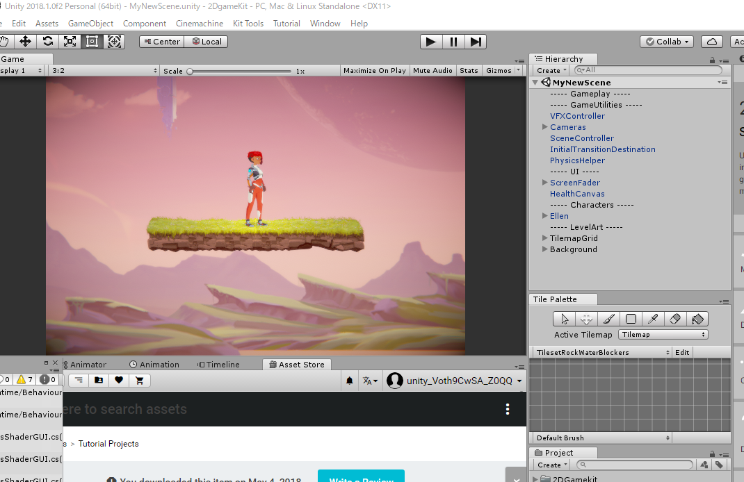The height and width of the screenshot is (482, 744).
Task: Toggle pivot Center mode
Action: point(162,42)
